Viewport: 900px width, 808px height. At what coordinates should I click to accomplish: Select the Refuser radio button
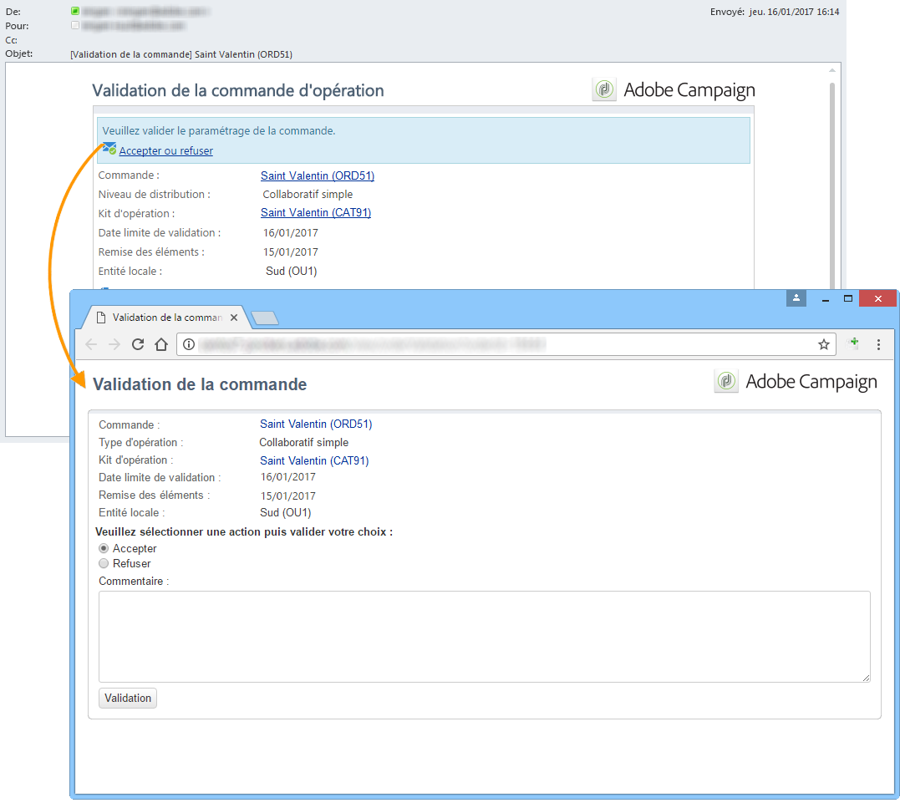104,563
